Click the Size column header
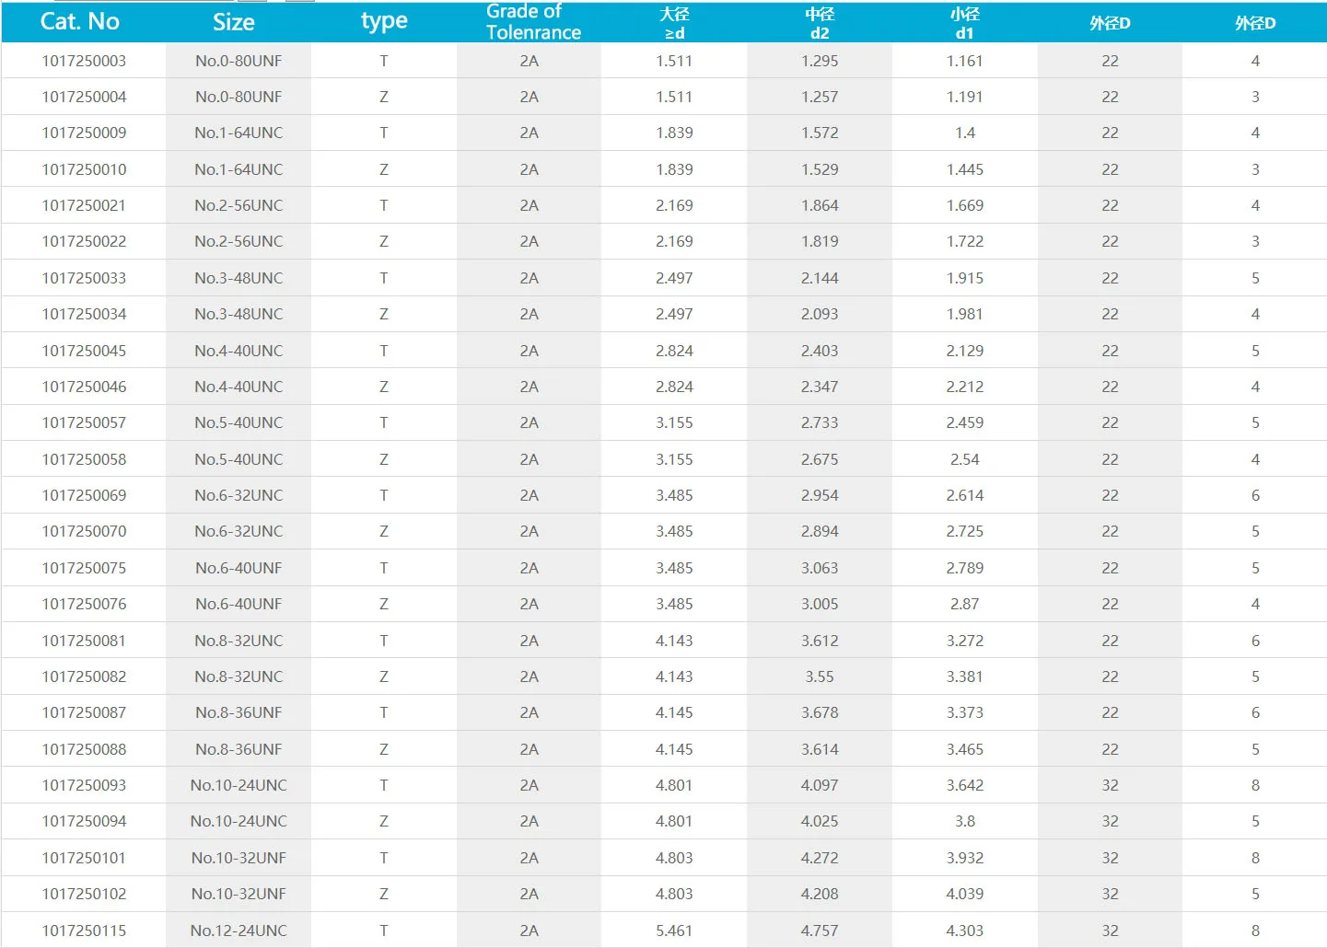Viewport: 1327px width, 948px height. (234, 22)
